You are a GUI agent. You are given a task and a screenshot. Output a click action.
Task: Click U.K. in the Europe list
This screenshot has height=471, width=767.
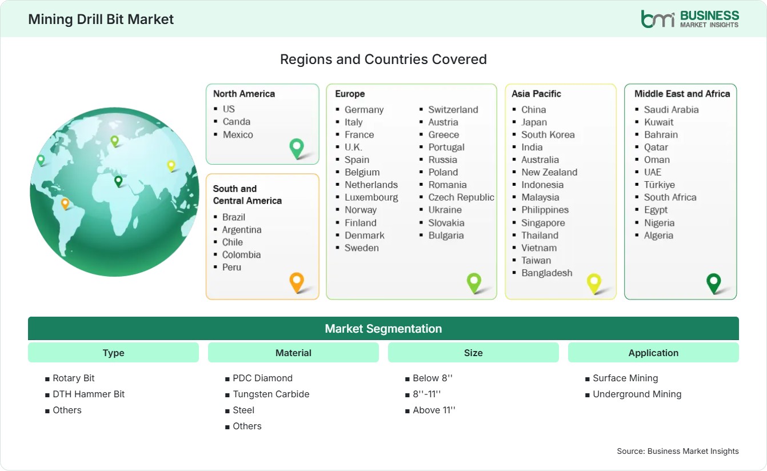pyautogui.click(x=353, y=147)
